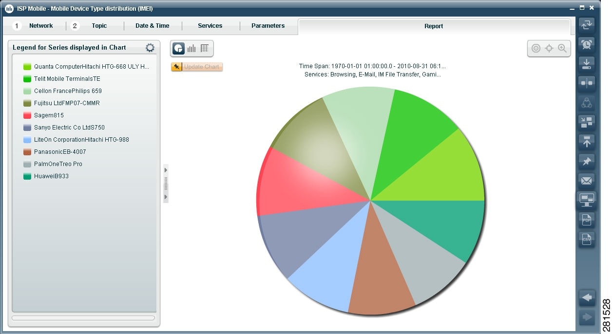Open the table view of the report data

tap(205, 48)
